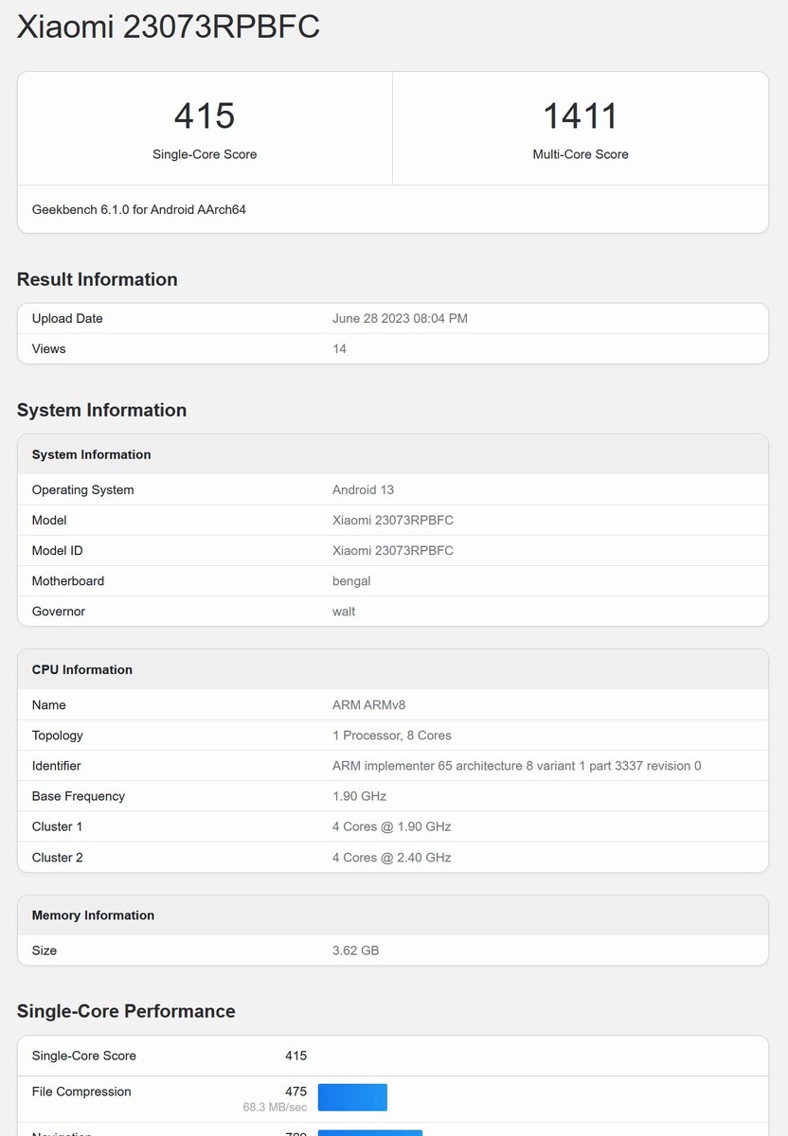Screen dimensions: 788x1136
Task: Click the bengal motherboard value
Action: pyautogui.click(x=351, y=580)
